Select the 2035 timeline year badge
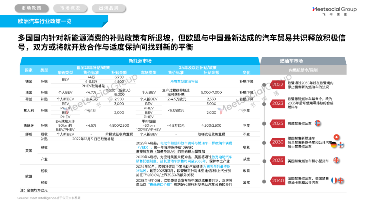 point(277,161)
